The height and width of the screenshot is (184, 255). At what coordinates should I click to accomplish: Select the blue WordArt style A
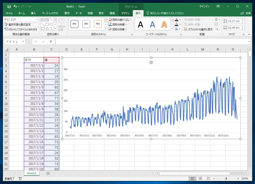tap(152, 24)
